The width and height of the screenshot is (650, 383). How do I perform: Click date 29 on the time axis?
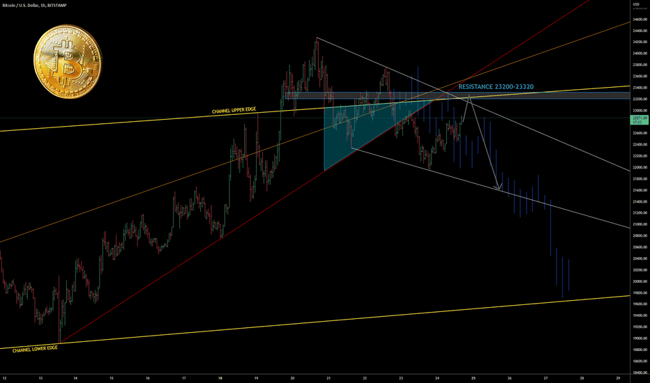(x=618, y=378)
